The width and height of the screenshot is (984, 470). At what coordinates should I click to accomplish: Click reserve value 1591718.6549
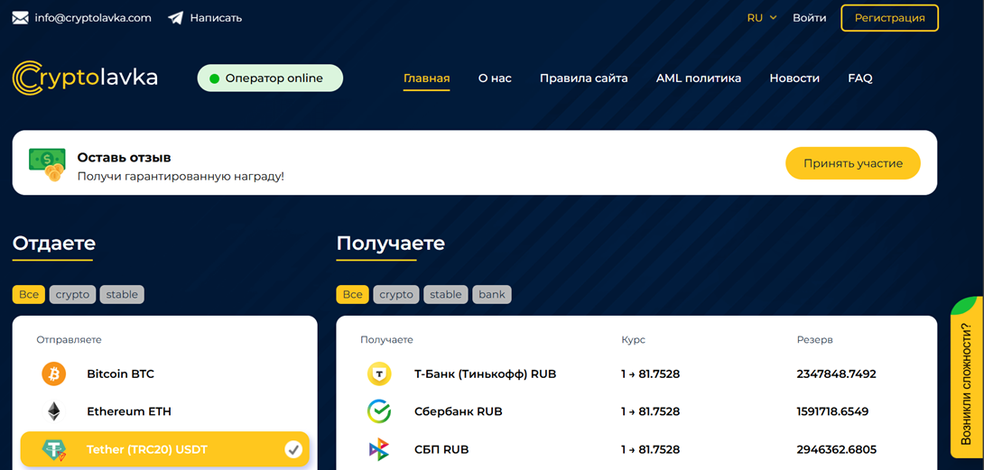pyautogui.click(x=832, y=411)
